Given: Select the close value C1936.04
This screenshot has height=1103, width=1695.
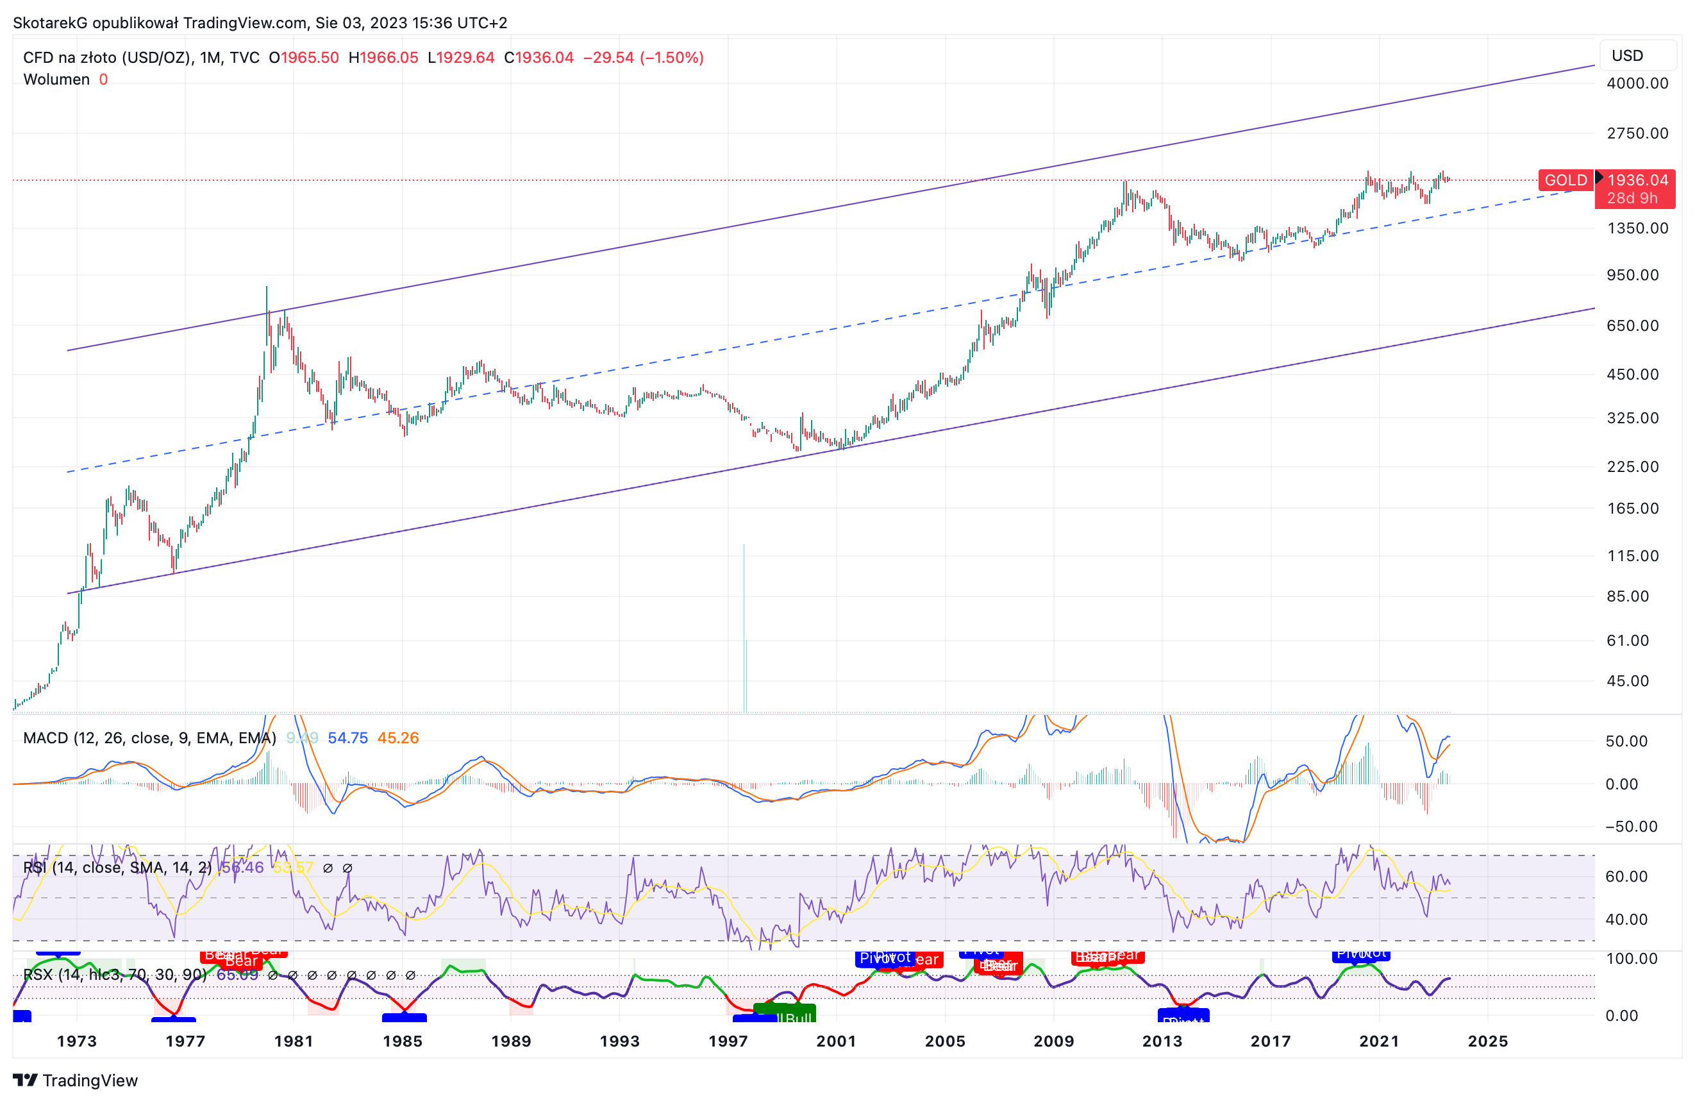Looking at the screenshot, I should [x=539, y=58].
